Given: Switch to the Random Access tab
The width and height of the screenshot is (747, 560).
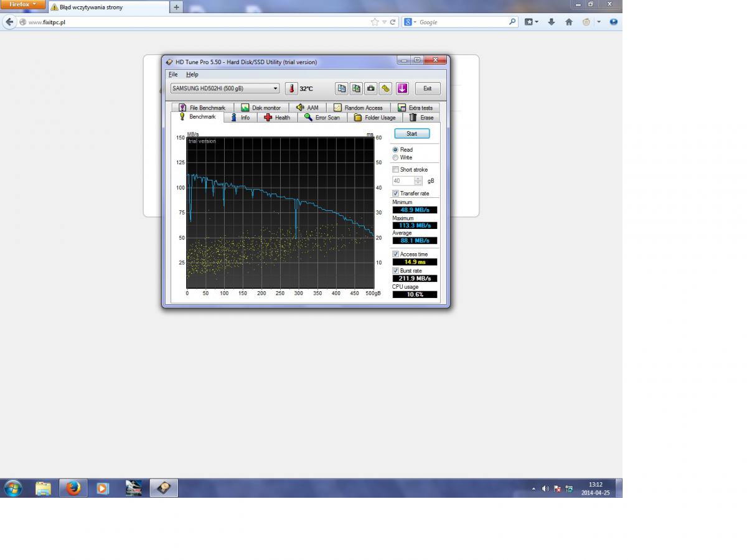Looking at the screenshot, I should coord(359,108).
